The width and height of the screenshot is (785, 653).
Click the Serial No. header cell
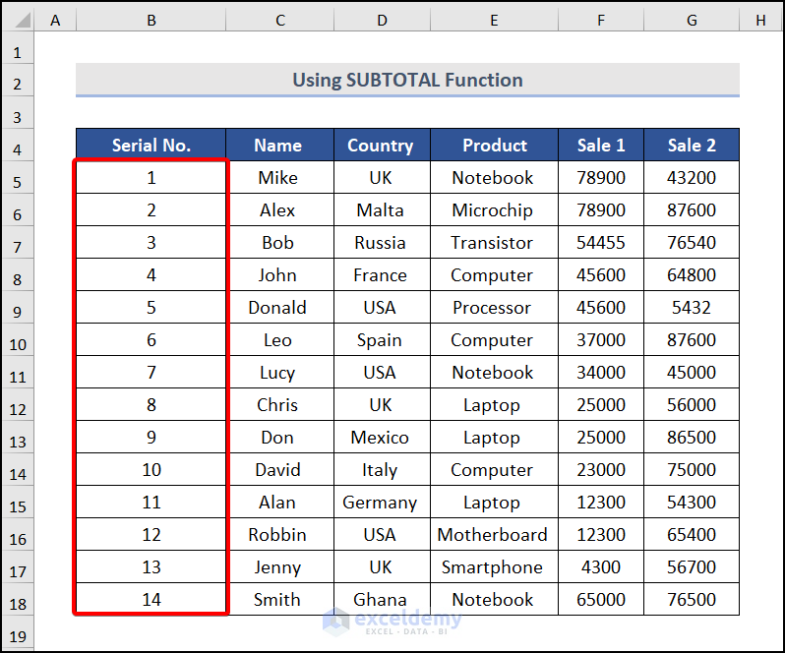[x=151, y=145]
